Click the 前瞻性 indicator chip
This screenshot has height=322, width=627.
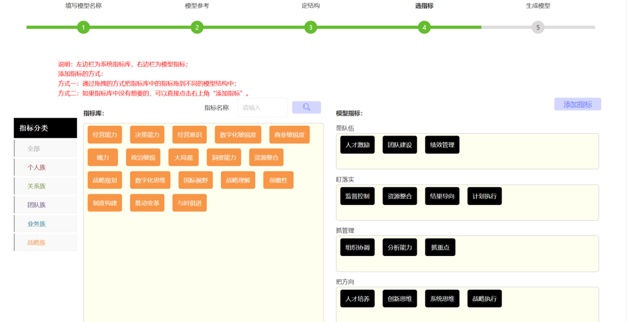click(x=278, y=180)
